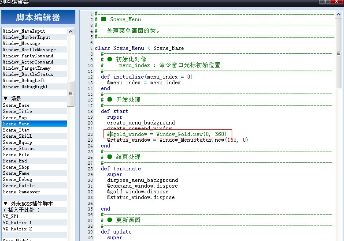This screenshot has width=344, height=241.
Task: Click the def start line
Action: [115, 111]
